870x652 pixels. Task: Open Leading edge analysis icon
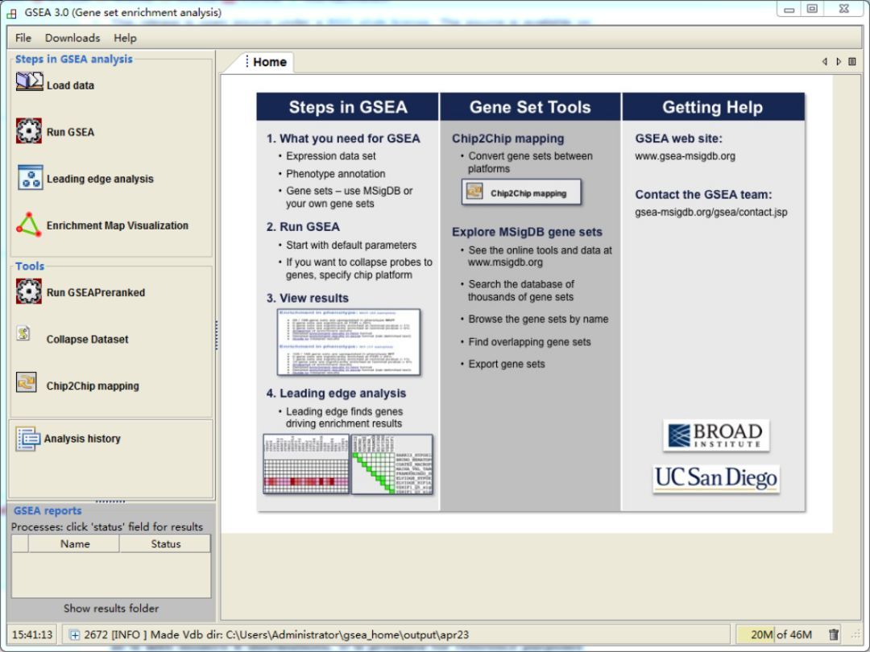coord(30,177)
